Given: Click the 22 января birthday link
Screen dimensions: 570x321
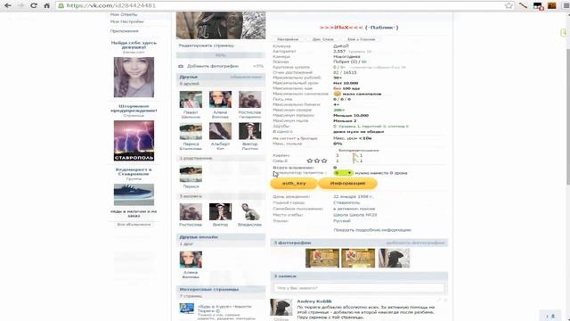Looking at the screenshot, I should click(x=353, y=196).
